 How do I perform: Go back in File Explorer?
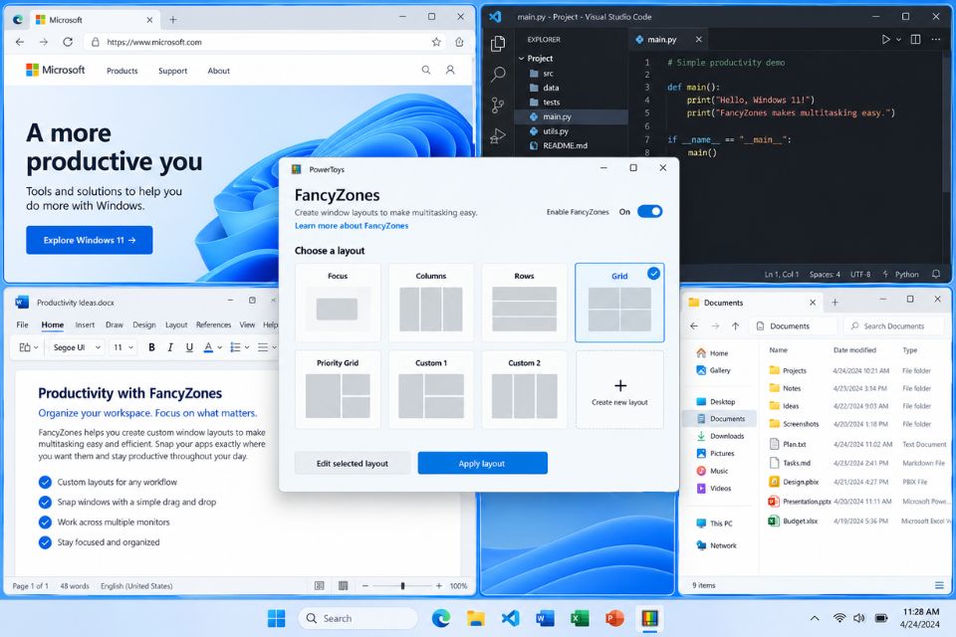[694, 326]
